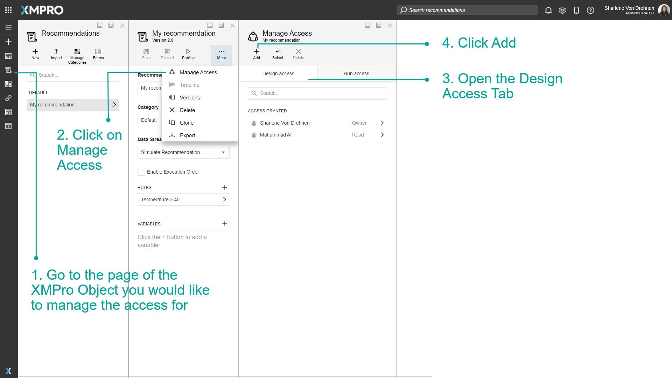The width and height of the screenshot is (672, 378).
Task: Open the notifications bell
Action: 548,10
